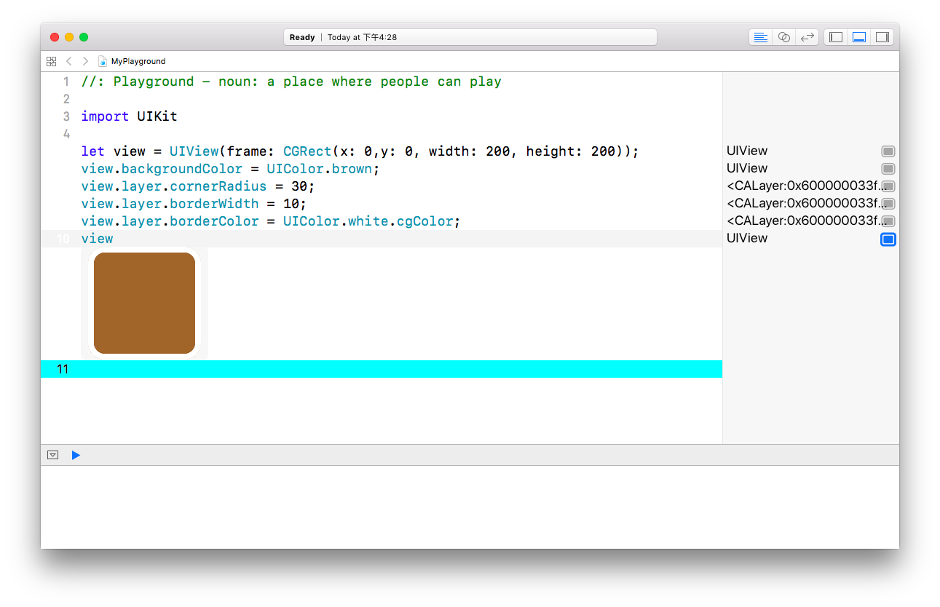Image resolution: width=940 pixels, height=607 pixels.
Task: Open MyPlayground in the jump bar
Action: pos(138,61)
